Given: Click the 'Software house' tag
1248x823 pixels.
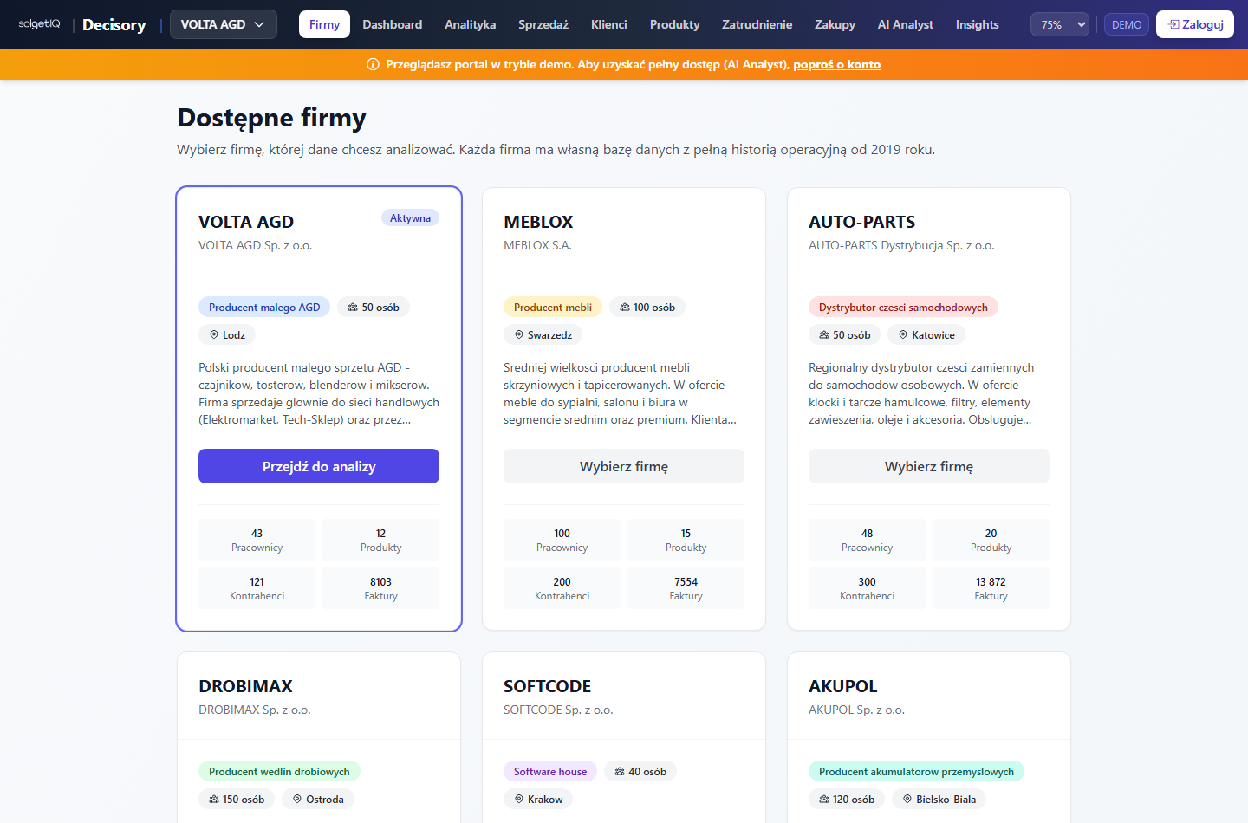Looking at the screenshot, I should (x=550, y=772).
